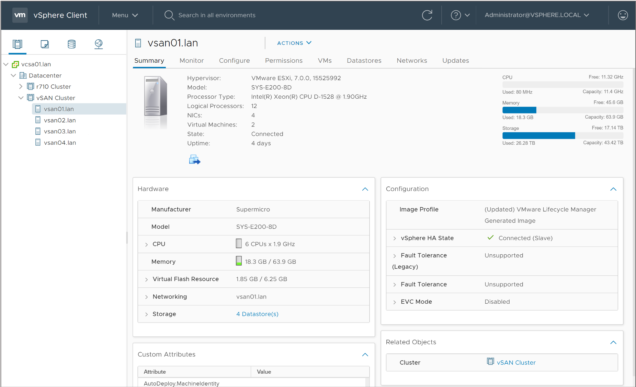
Task: Click the AutoDeploy.MachineIdentity attribute row
Action: click(251, 383)
